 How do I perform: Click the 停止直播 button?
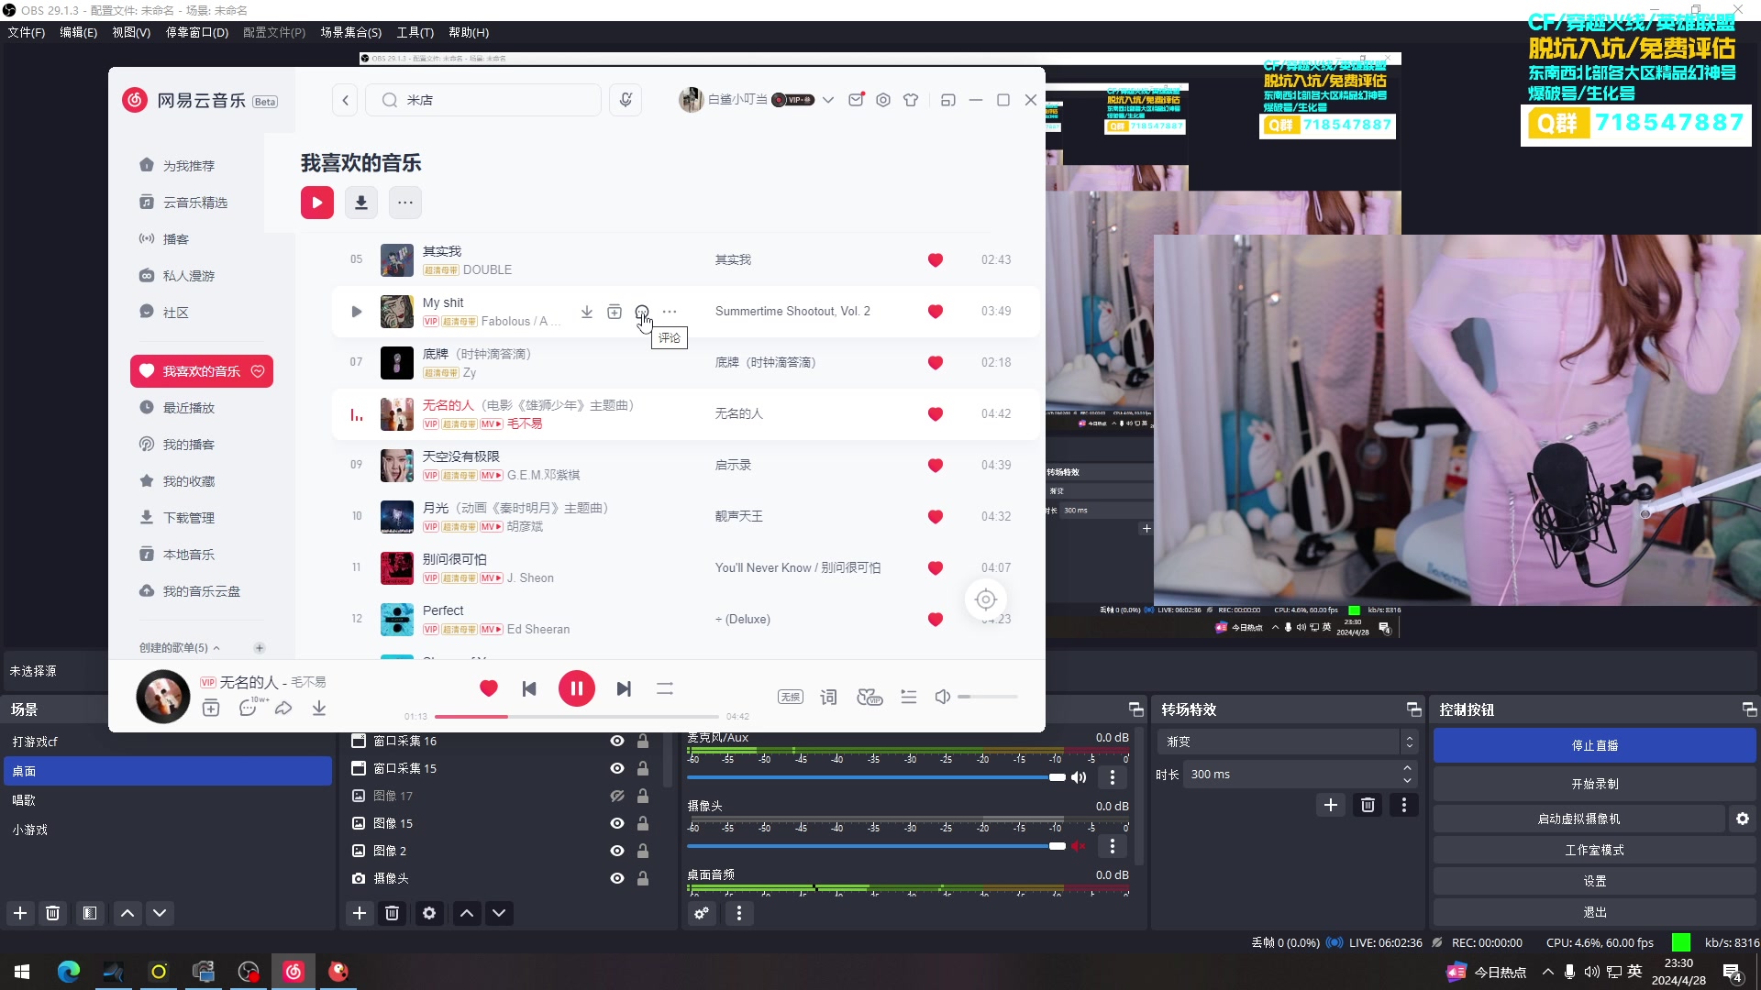point(1595,746)
